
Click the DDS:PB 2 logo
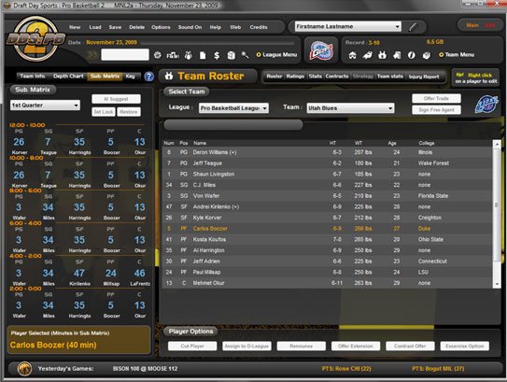click(x=36, y=39)
